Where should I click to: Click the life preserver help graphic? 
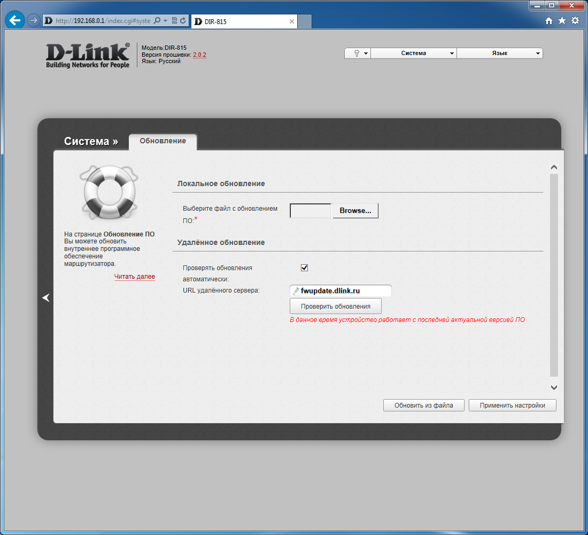pos(109,192)
